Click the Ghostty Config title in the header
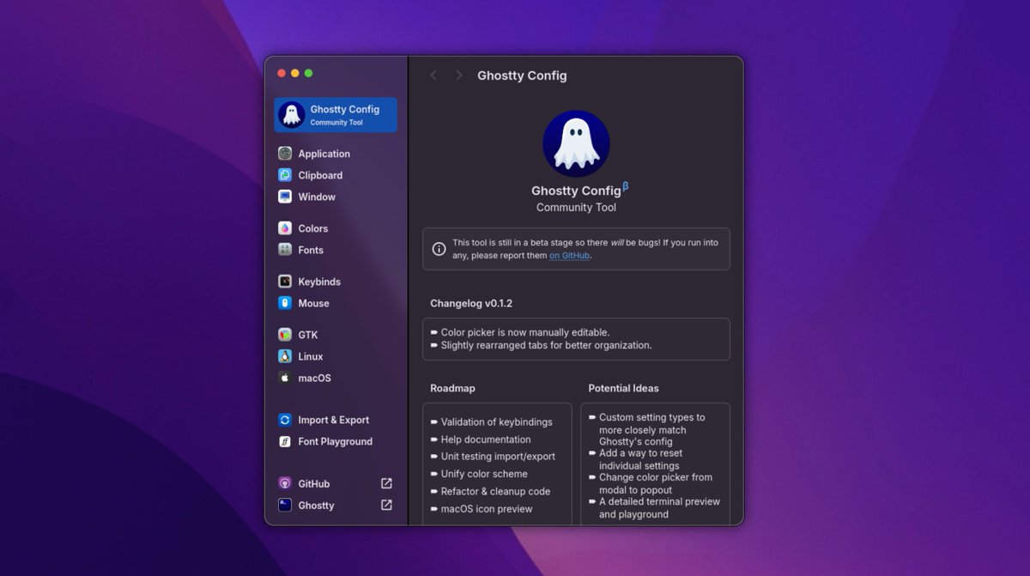The image size is (1030, 576). (522, 76)
